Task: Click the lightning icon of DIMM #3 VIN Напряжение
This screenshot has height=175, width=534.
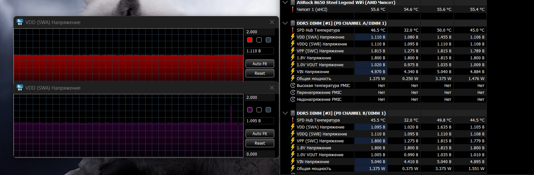Action: 293,161
